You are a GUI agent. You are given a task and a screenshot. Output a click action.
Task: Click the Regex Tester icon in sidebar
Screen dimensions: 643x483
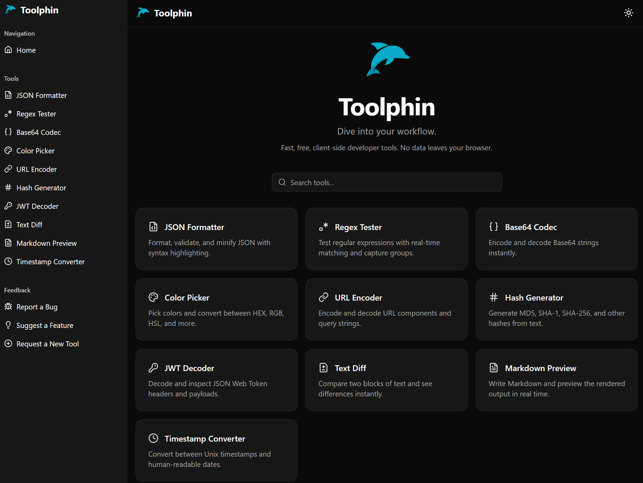[9, 114]
